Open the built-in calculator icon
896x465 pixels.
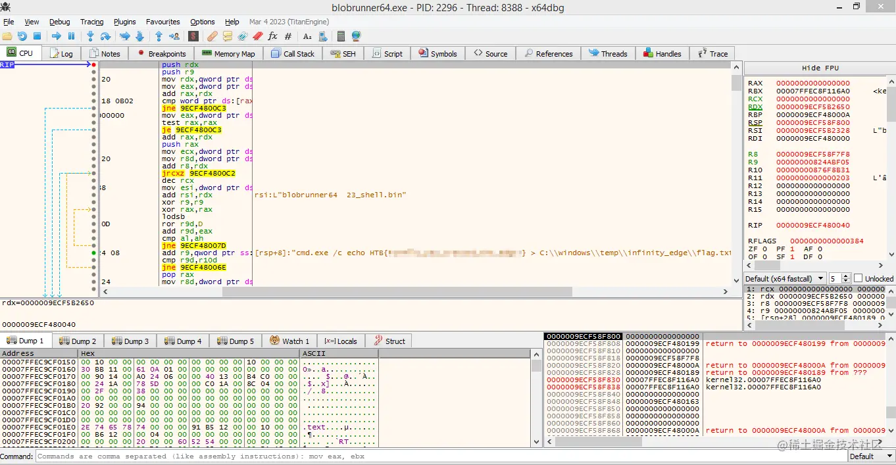(x=341, y=36)
